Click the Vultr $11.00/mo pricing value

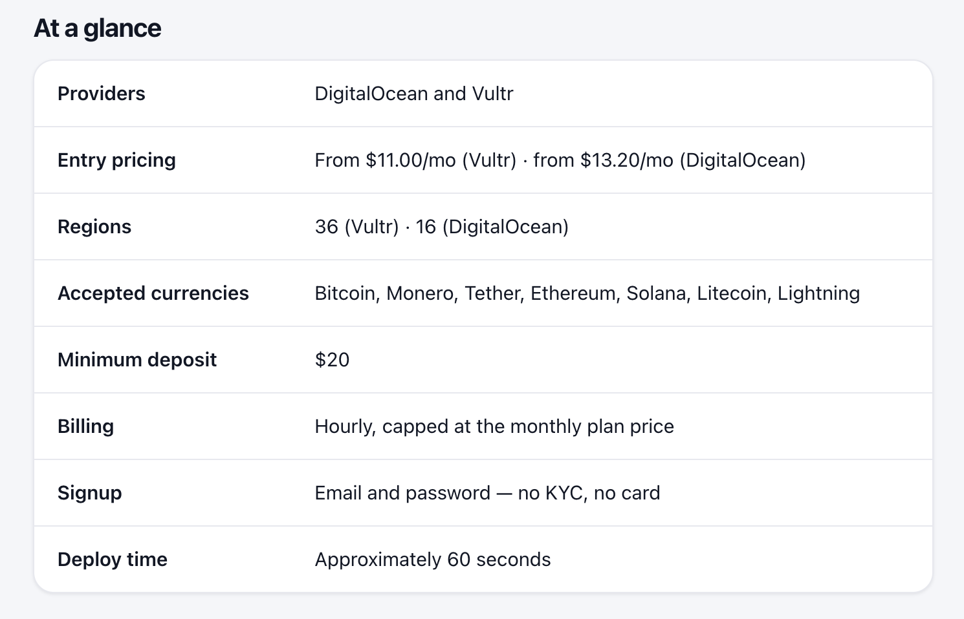(x=415, y=160)
